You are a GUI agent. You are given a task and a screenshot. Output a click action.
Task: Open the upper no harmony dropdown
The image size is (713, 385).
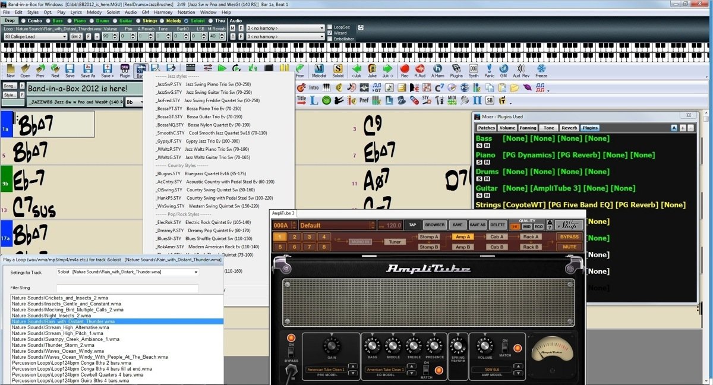click(x=285, y=28)
